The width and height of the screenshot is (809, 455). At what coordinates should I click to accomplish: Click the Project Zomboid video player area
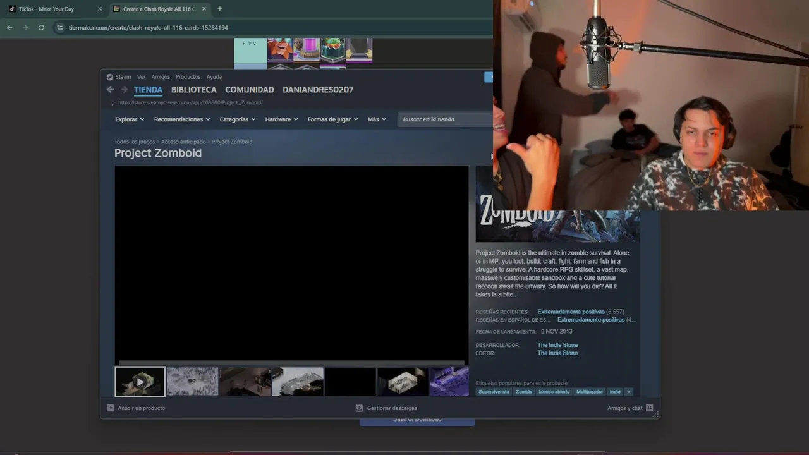291,264
